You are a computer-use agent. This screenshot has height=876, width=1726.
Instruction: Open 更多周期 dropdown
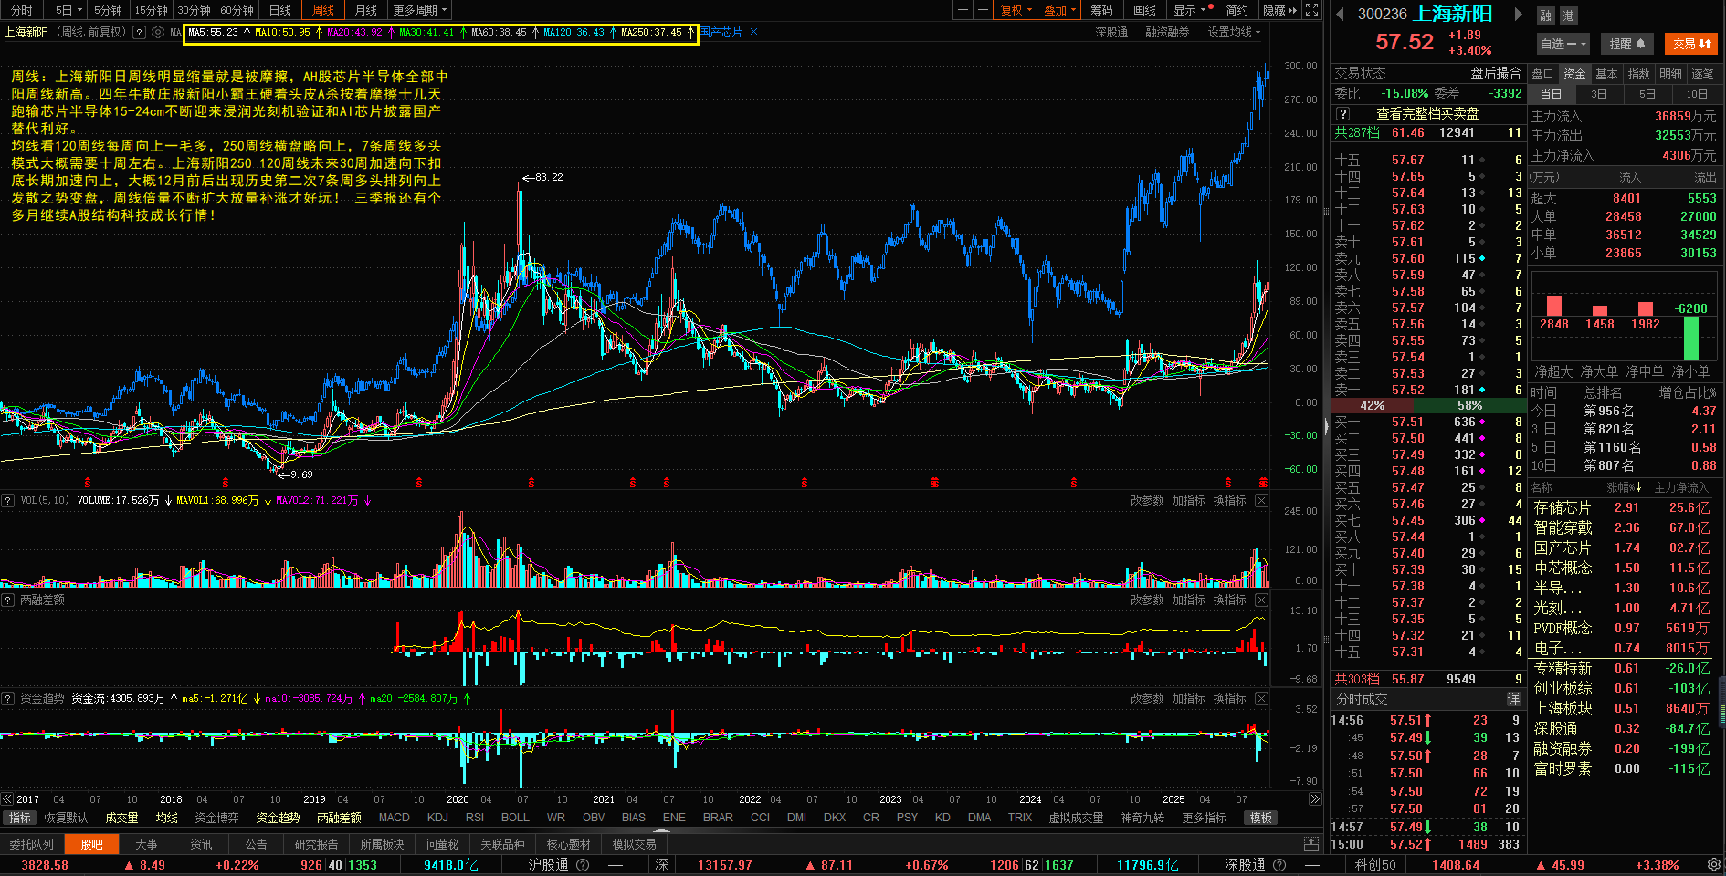[419, 10]
